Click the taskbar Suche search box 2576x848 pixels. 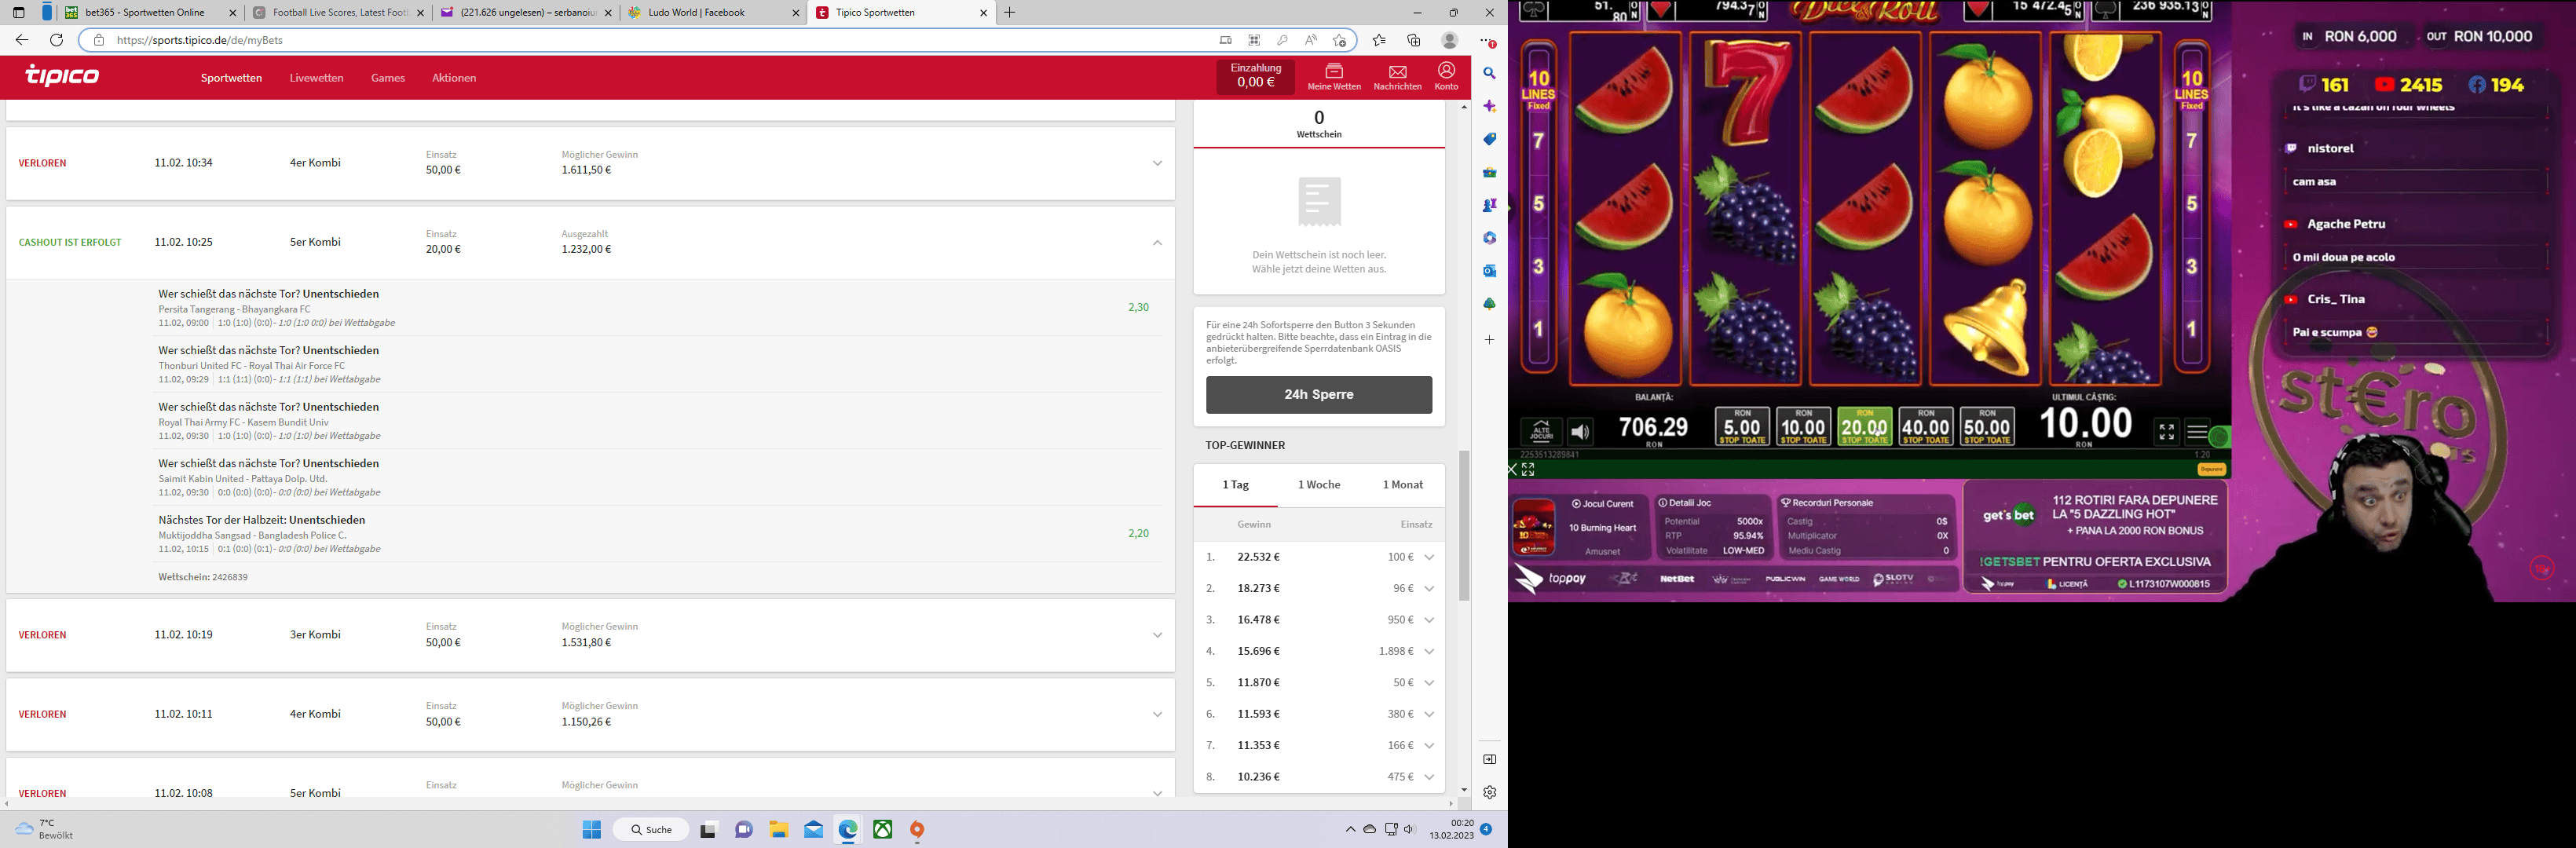[x=651, y=830]
